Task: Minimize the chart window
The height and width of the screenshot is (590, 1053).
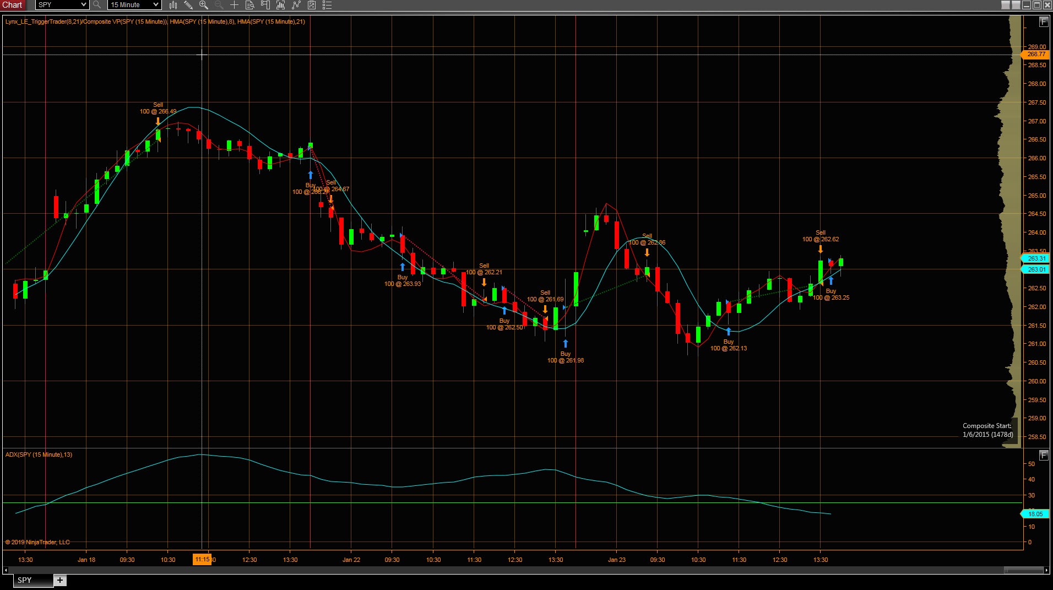Action: click(1027, 5)
